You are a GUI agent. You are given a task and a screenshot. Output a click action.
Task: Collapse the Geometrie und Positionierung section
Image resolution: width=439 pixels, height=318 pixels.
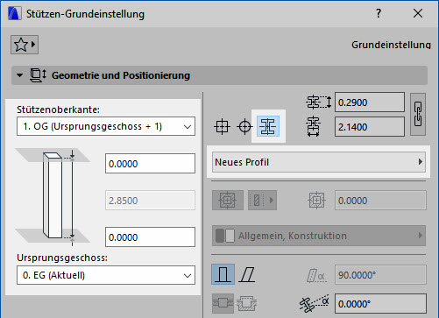tap(19, 75)
